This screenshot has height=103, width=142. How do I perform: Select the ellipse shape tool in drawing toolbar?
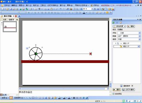(x=36, y=98)
